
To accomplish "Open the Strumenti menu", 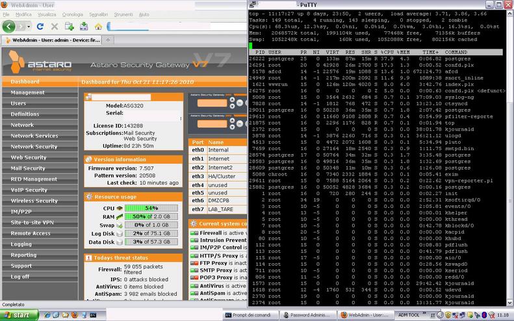I will [123, 14].
